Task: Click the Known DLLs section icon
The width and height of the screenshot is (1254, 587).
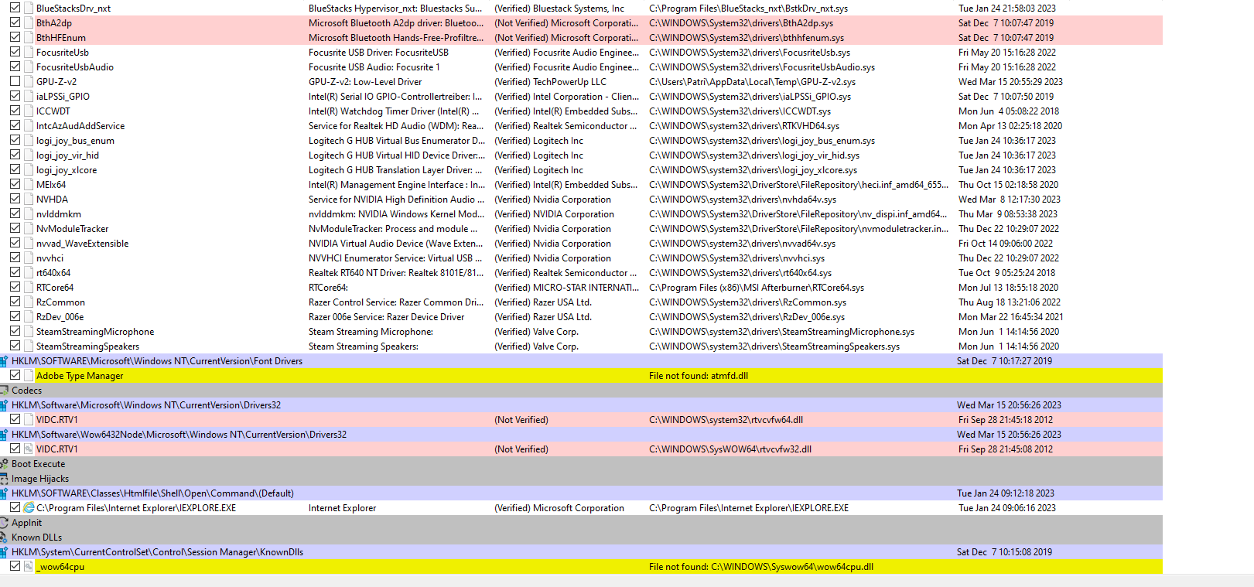Action: click(x=4, y=538)
